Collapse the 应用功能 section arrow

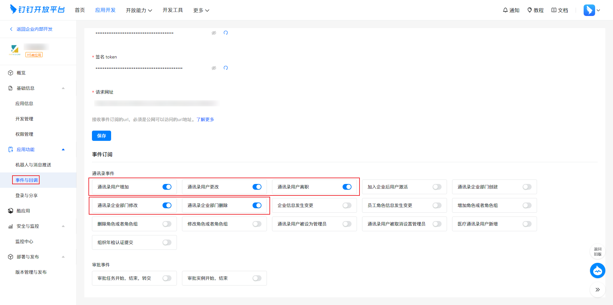tap(63, 149)
